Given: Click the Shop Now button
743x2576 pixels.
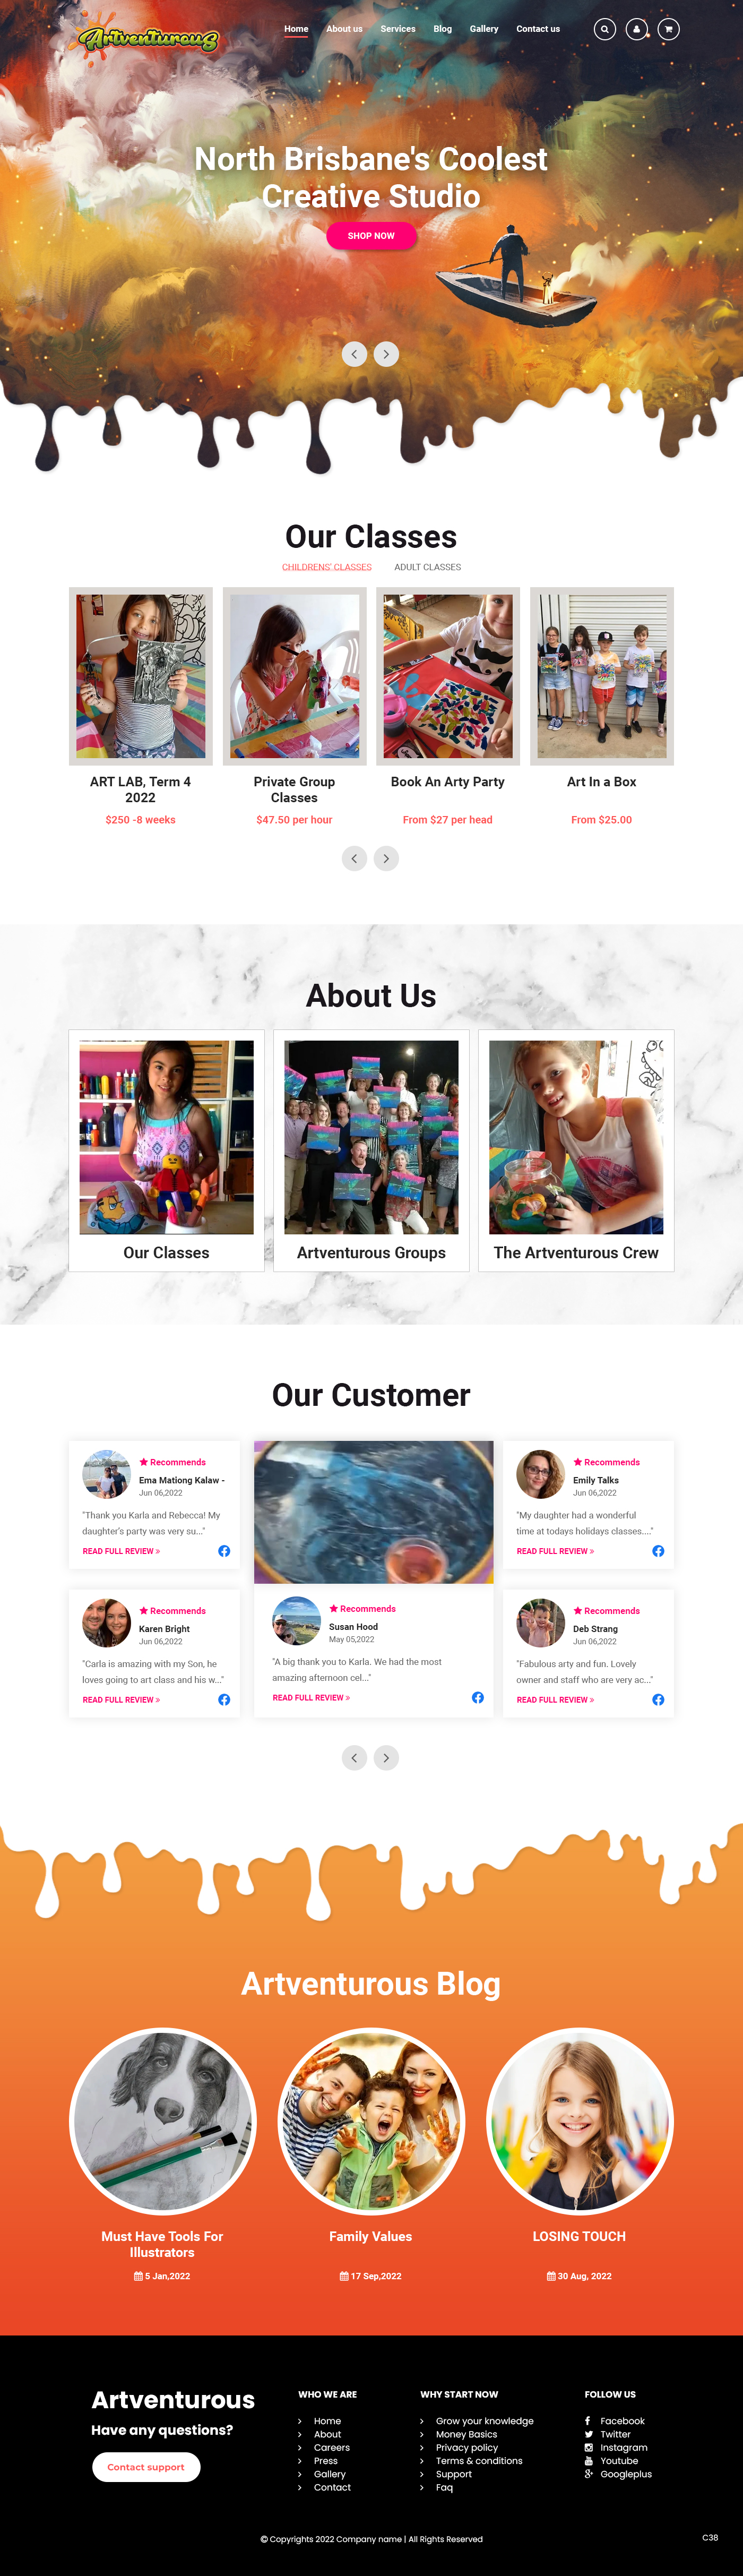Looking at the screenshot, I should [x=371, y=236].
